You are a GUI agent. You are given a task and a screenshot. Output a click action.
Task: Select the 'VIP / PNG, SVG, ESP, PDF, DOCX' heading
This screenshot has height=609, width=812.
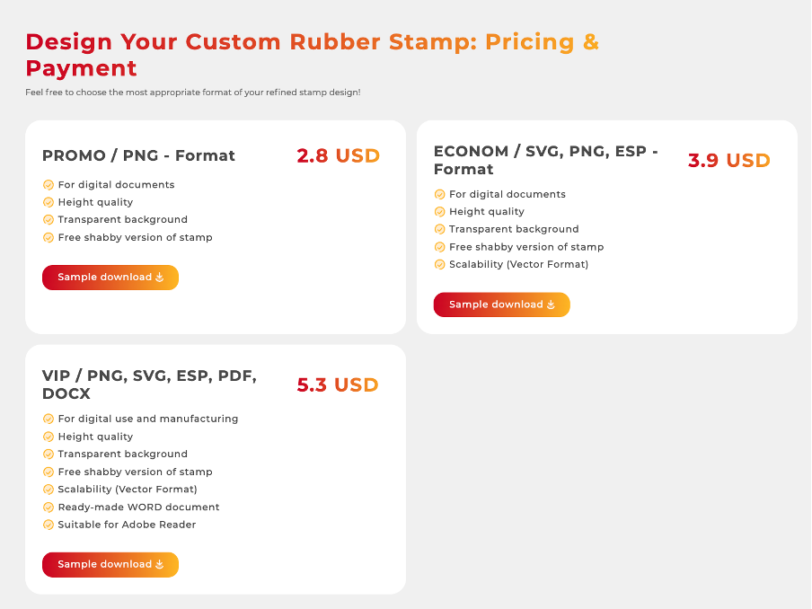[149, 384]
